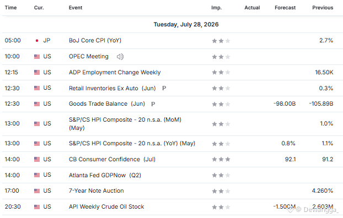Image resolution: width=343 pixels, height=218 pixels.
Task: Click the Imp. column header
Action: [216, 8]
